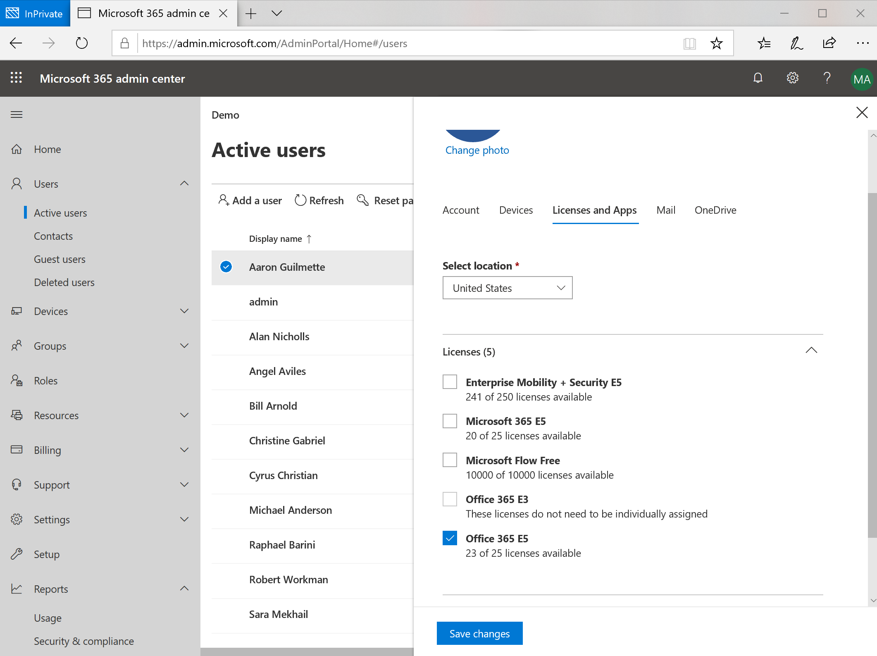Click Reset password button

coord(385,200)
